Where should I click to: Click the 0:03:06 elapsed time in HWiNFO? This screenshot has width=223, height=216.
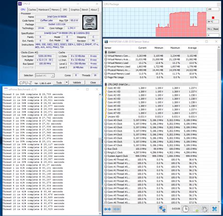click(176, 208)
